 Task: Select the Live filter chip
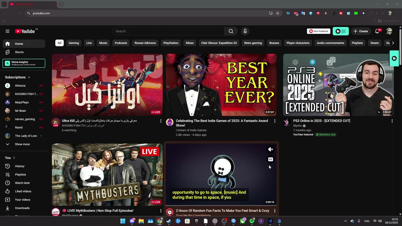(89, 43)
